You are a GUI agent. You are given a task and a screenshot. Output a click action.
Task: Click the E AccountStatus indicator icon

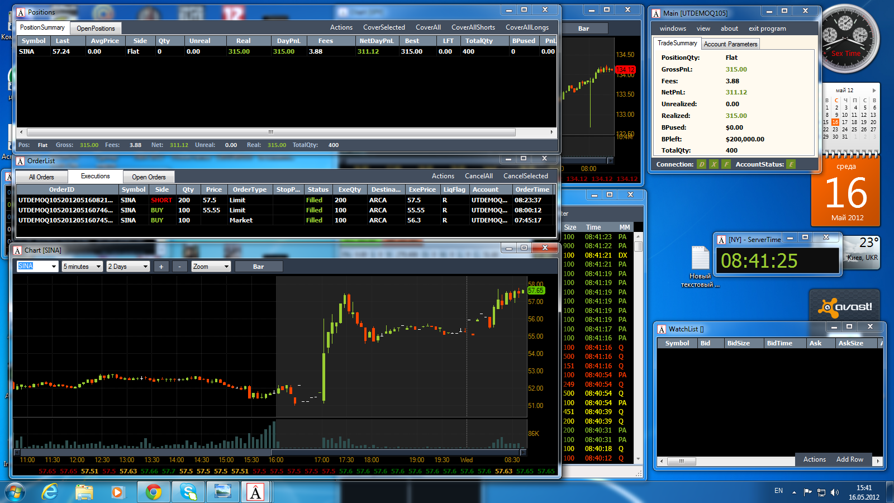point(791,164)
